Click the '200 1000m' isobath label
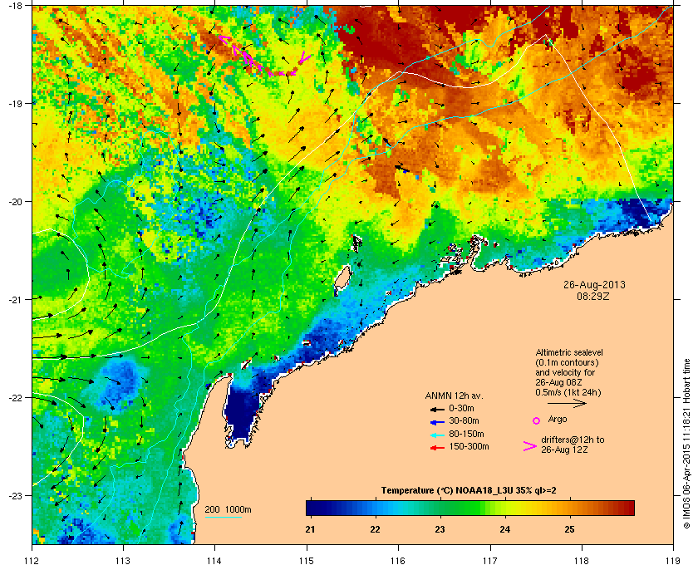 point(228,510)
